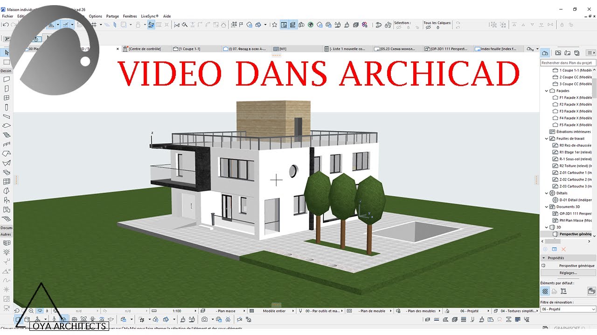Image resolution: width=597 pixels, height=335 pixels.
Task: Select the Arrow tool in toolbox
Action: (x=7, y=53)
